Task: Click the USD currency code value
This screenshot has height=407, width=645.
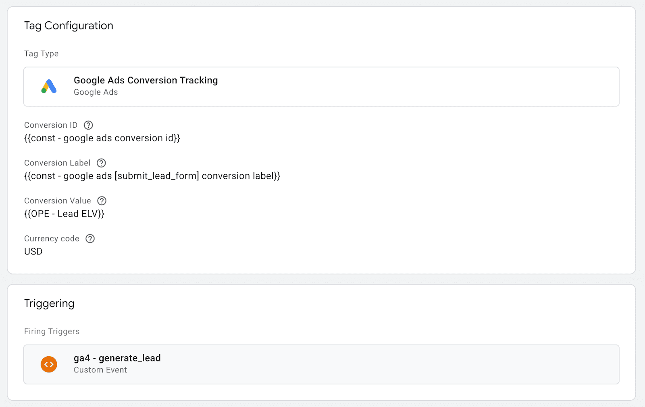Action: click(33, 252)
